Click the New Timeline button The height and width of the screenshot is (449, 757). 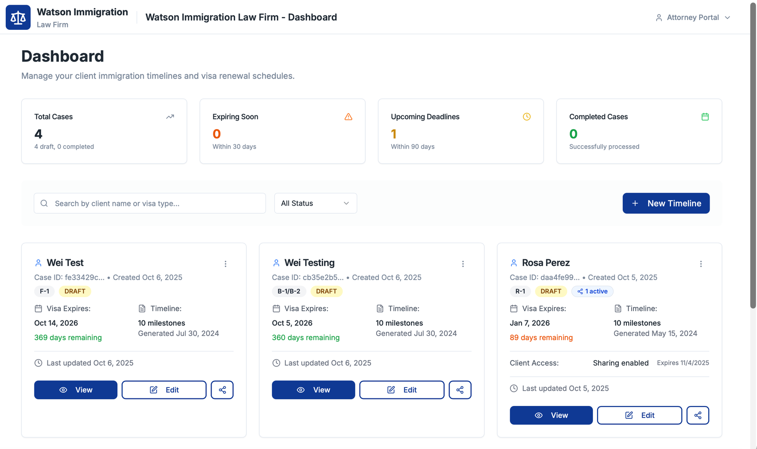coord(666,203)
